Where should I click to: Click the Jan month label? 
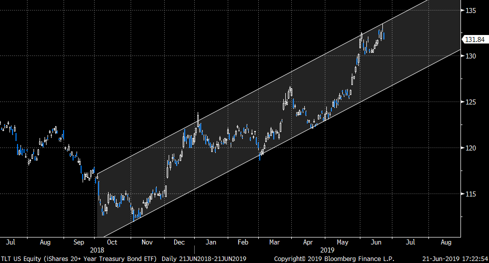point(211,242)
